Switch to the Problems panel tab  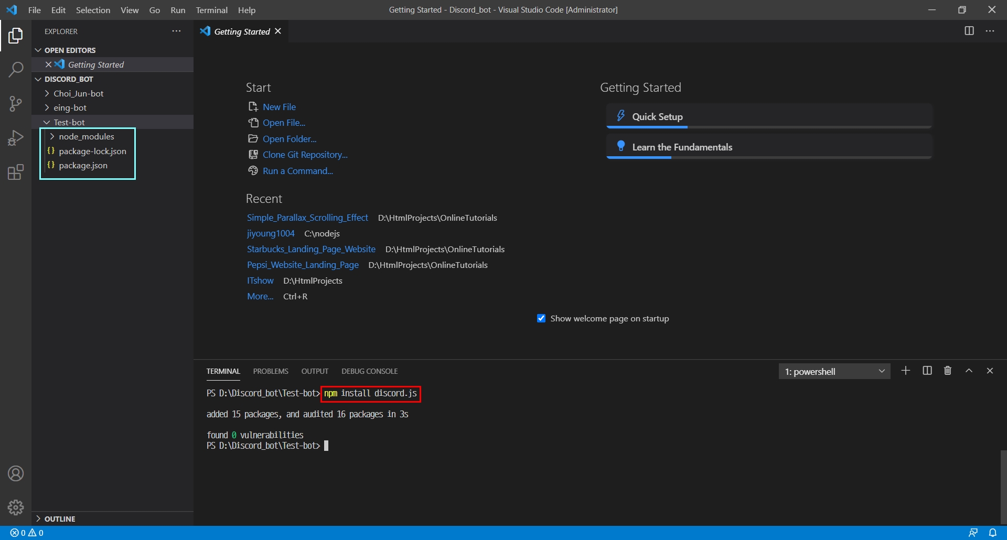point(271,371)
